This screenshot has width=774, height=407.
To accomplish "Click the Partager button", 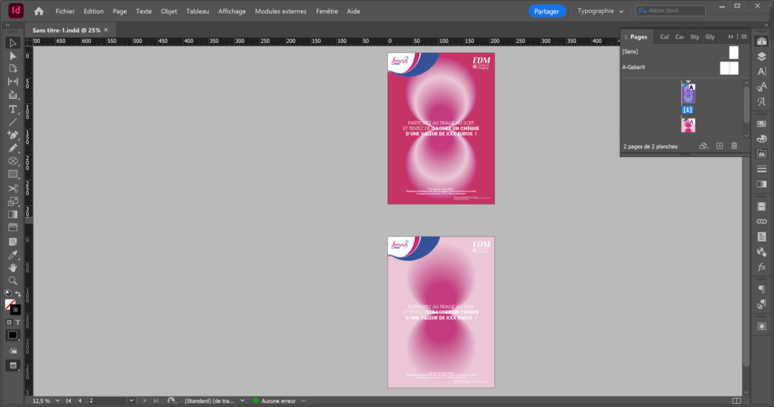I will coord(546,11).
